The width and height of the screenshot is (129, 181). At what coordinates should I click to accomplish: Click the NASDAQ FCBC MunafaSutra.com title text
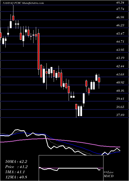(23, 3)
